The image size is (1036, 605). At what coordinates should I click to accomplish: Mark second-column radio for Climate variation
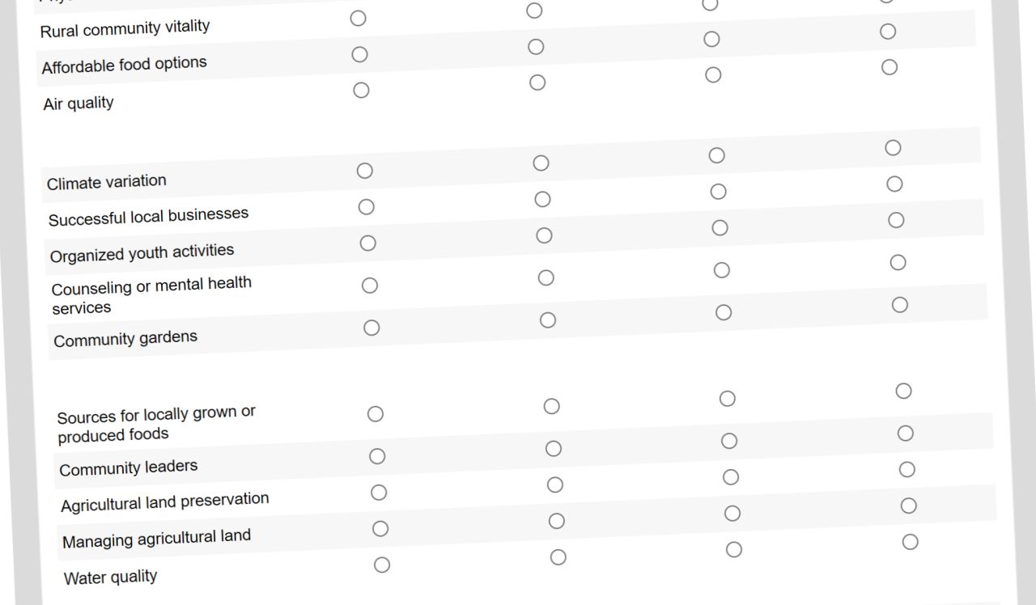pos(541,163)
